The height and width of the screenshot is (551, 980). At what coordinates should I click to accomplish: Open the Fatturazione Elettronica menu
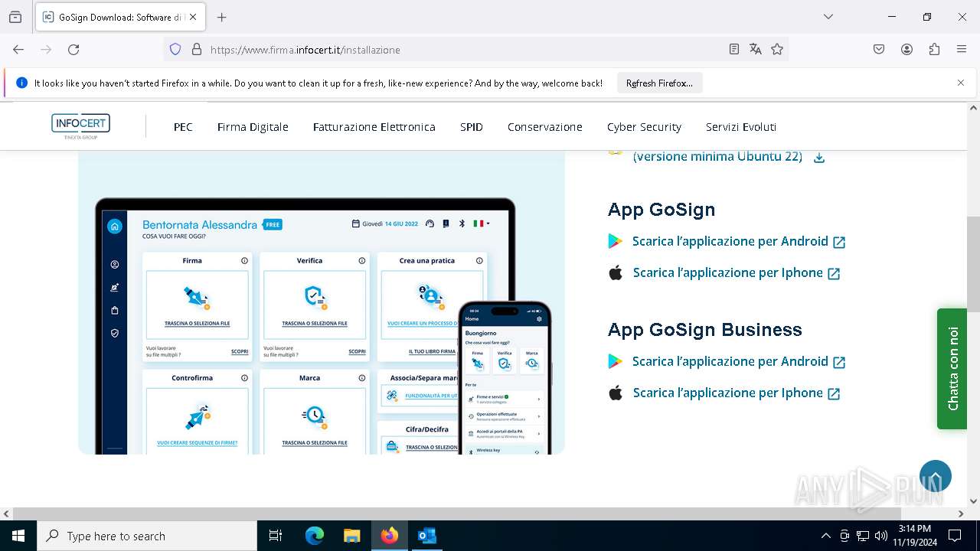coord(374,127)
